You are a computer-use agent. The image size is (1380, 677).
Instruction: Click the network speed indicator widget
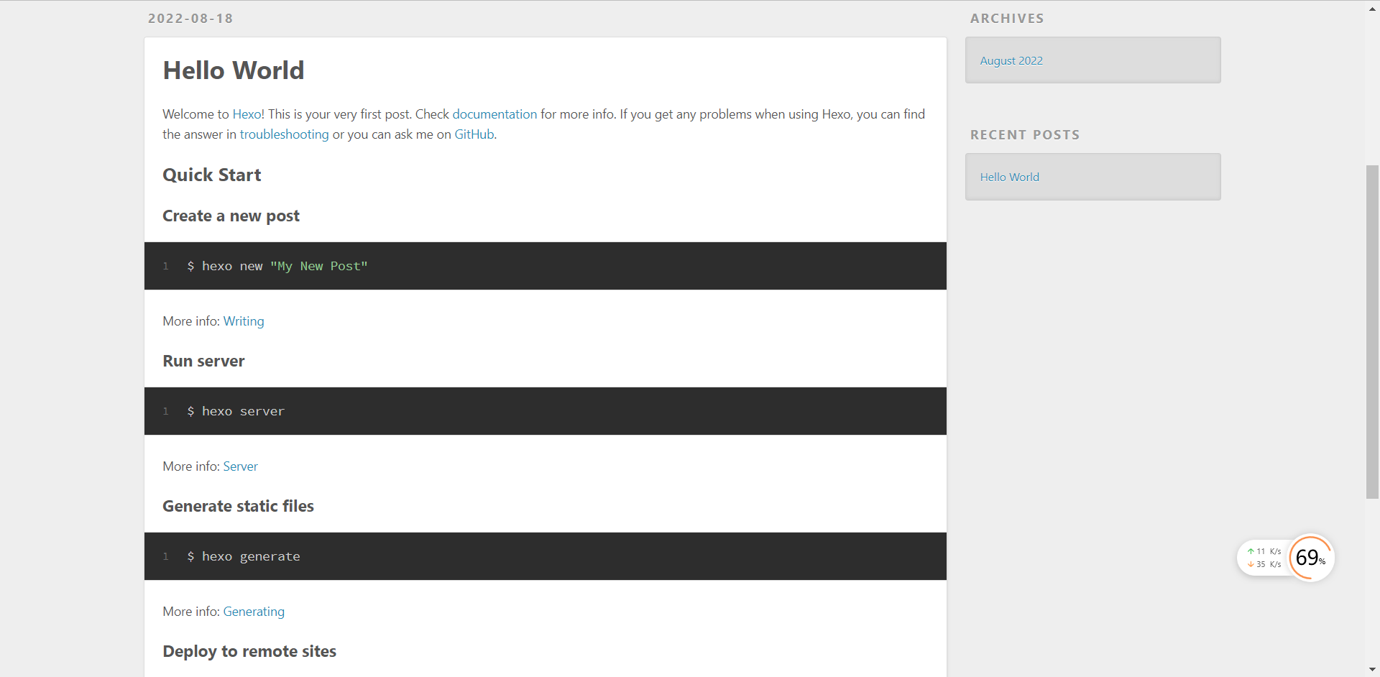coord(1264,558)
